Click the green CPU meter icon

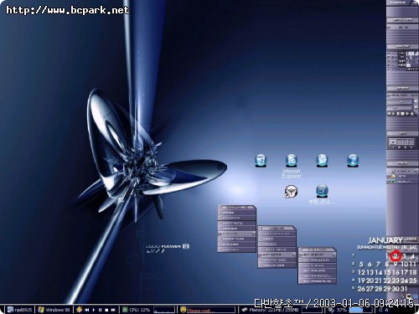pos(125,310)
